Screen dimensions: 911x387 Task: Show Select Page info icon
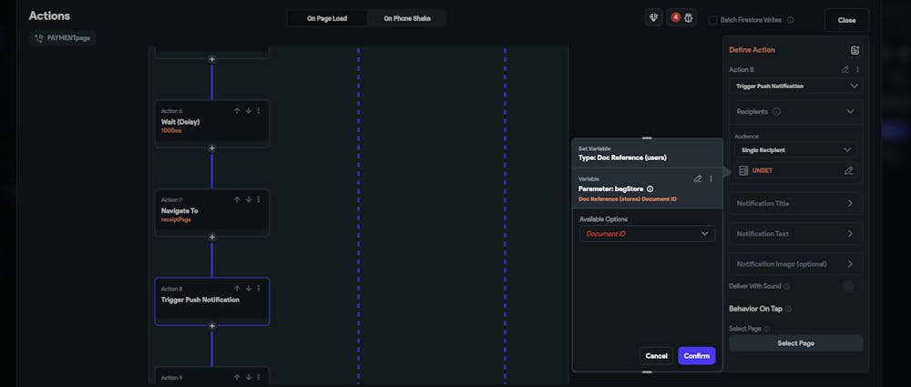(767, 329)
